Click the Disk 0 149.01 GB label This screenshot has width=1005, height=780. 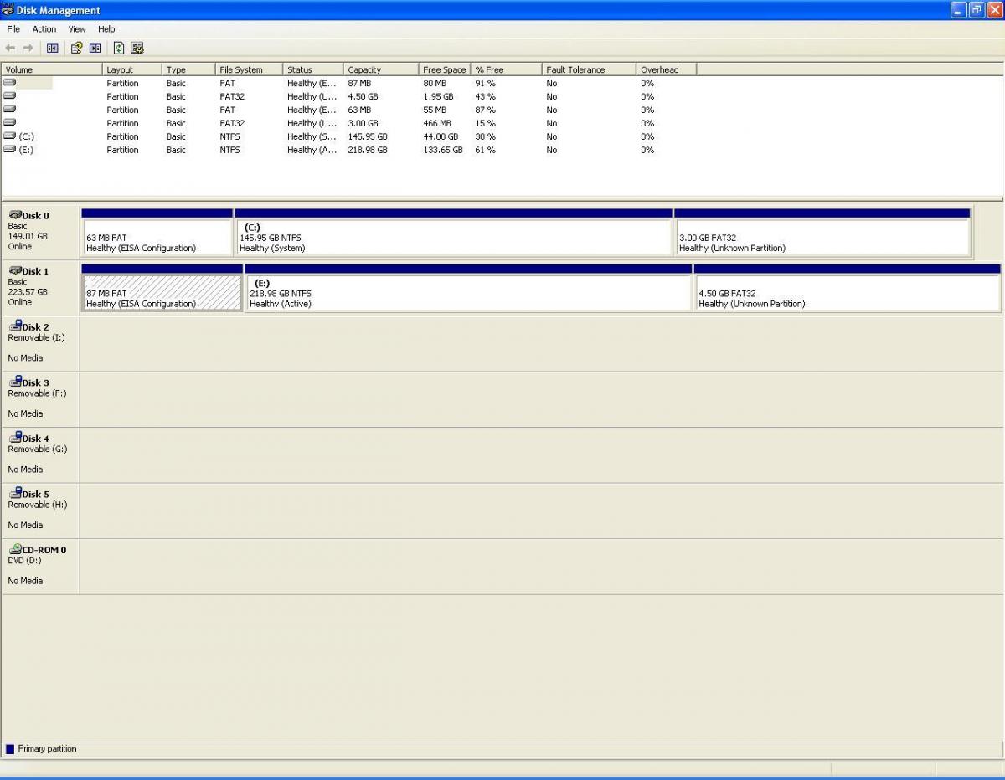pyautogui.click(x=28, y=236)
